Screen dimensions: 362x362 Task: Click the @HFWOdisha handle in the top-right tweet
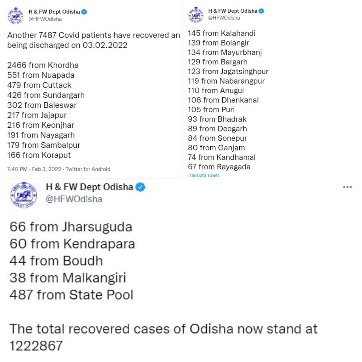coord(224,18)
